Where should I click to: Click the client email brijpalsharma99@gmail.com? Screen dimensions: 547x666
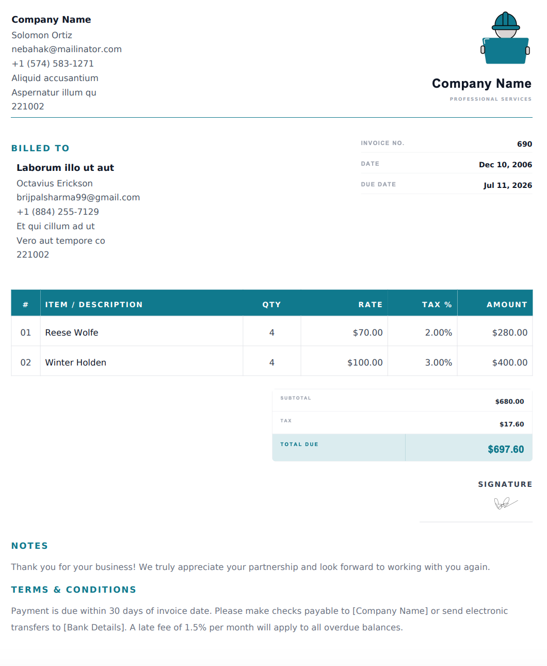coord(78,197)
